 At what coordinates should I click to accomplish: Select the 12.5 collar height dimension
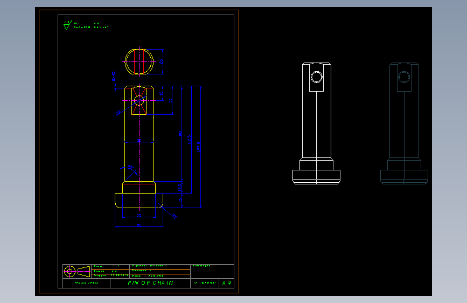tap(180, 187)
